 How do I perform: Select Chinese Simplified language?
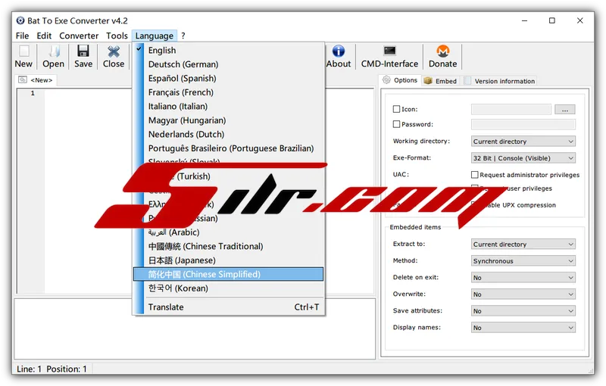point(229,275)
